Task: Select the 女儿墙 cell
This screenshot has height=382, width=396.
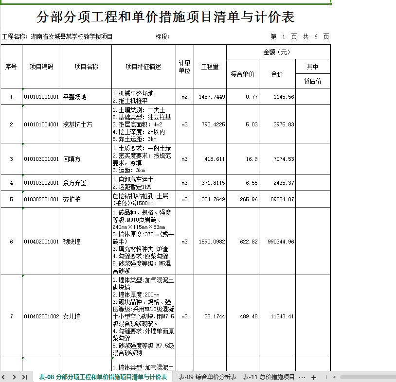Action: click(87, 316)
